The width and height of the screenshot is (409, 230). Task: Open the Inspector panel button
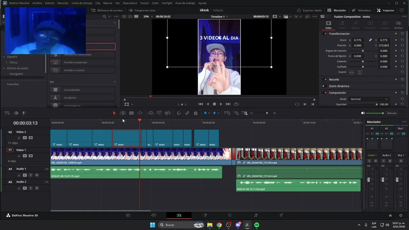pos(385,10)
